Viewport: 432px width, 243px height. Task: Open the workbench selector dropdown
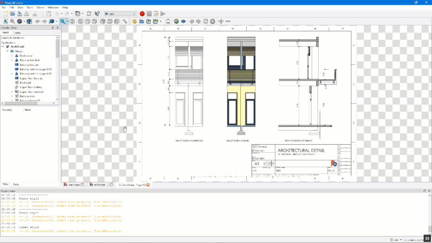click(x=120, y=13)
